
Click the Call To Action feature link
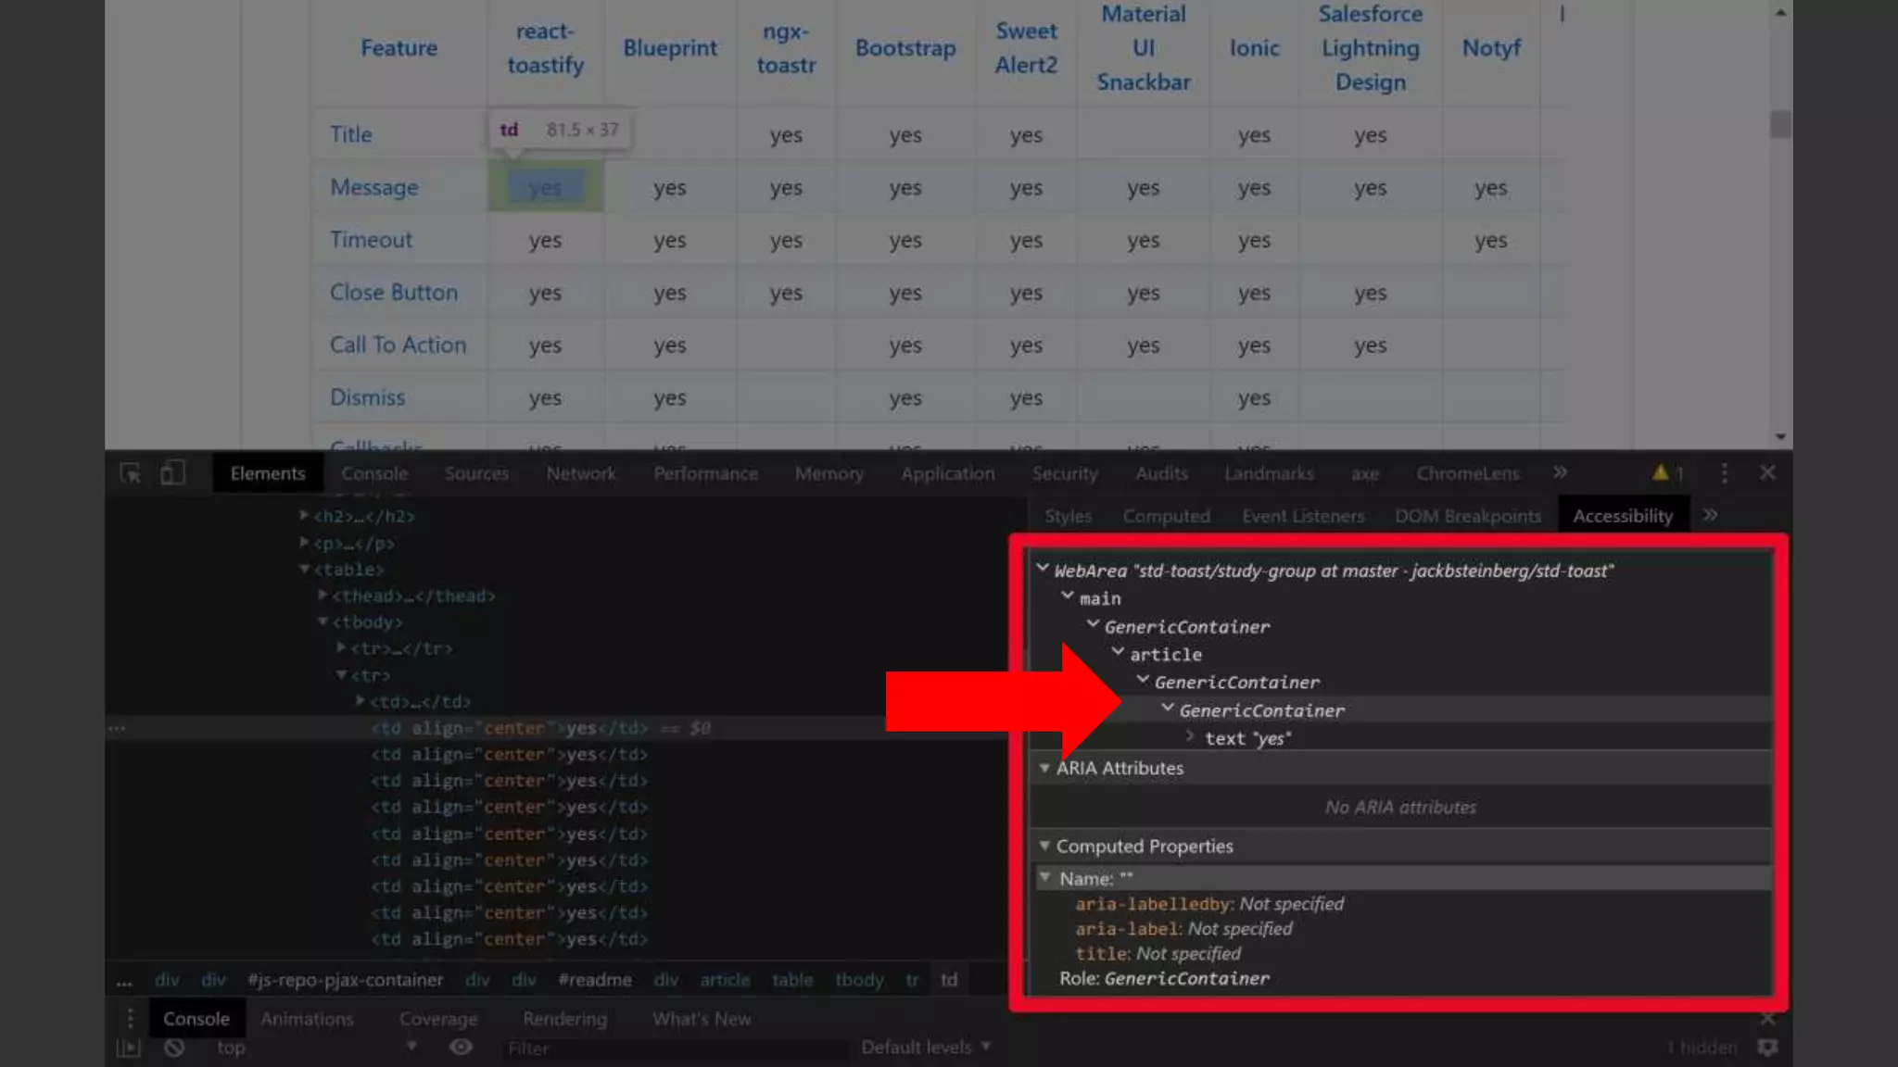(x=398, y=345)
